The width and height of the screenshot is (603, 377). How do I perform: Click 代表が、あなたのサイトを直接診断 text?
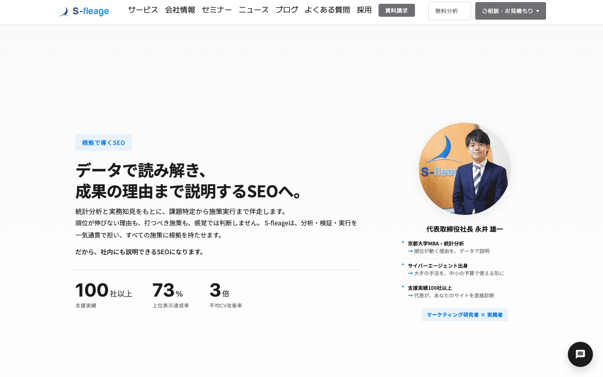[x=454, y=296]
